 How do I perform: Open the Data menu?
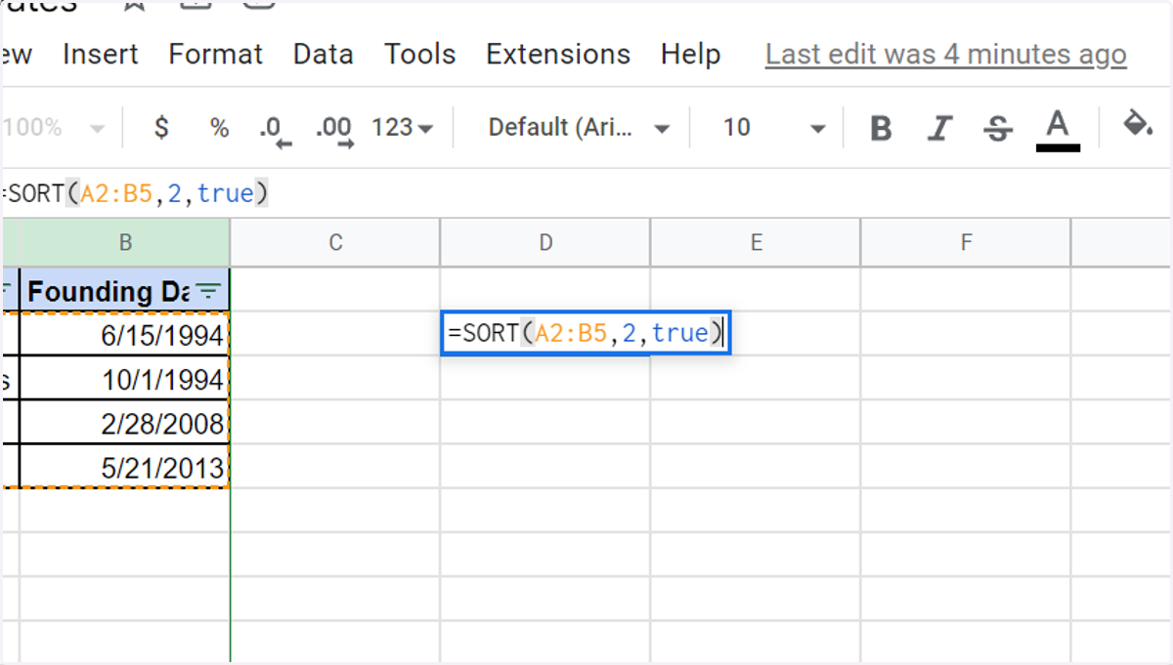click(324, 54)
